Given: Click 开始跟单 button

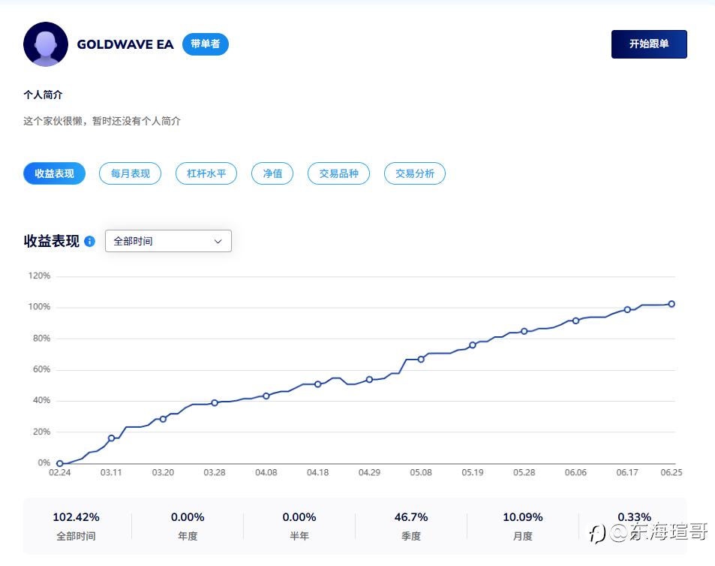Looking at the screenshot, I should (649, 44).
